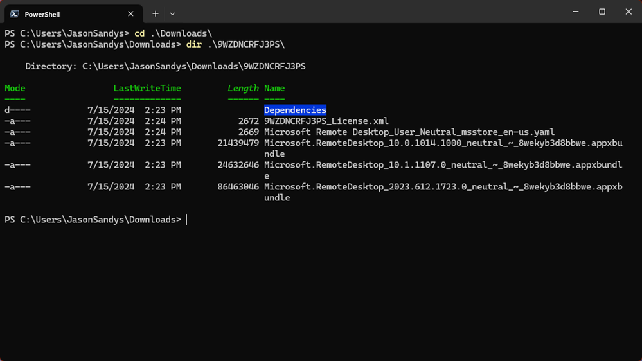Click the Length column header
642x361 pixels.
coord(243,89)
